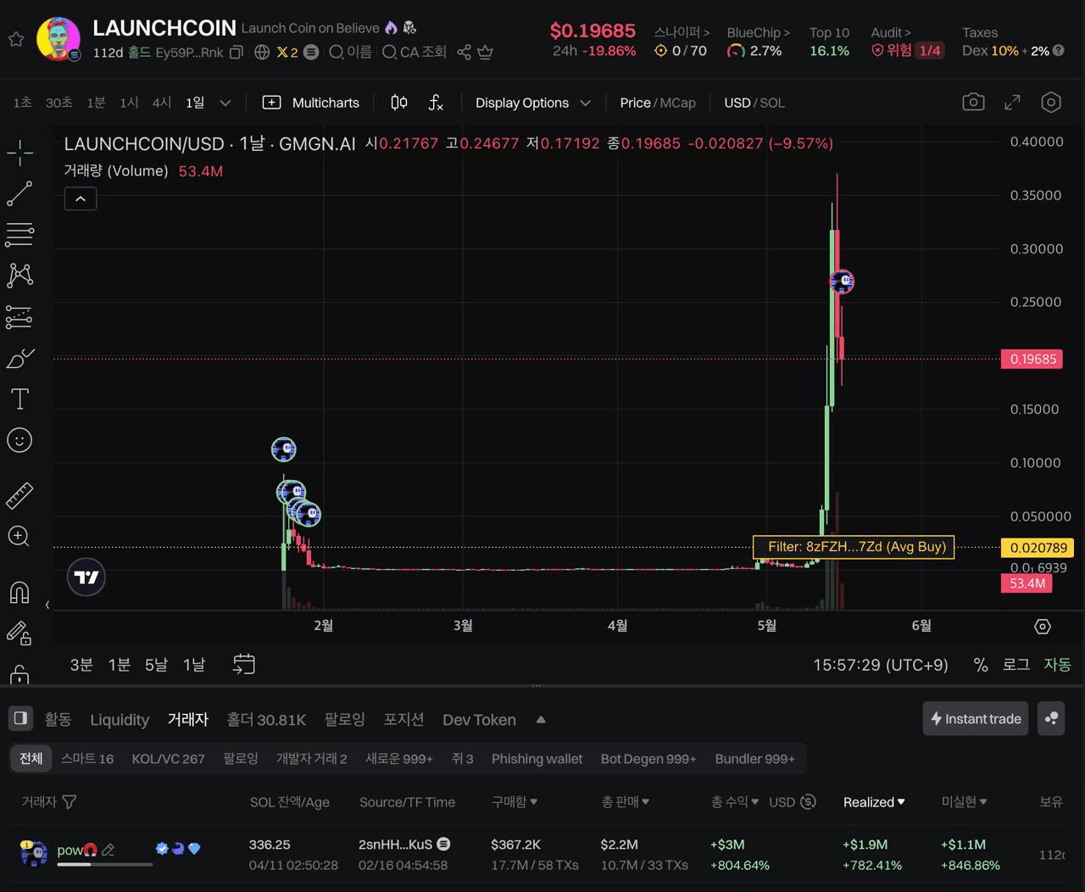Screen dimensions: 1085x892
Task: Open the candlestick chart type selector
Action: point(398,103)
